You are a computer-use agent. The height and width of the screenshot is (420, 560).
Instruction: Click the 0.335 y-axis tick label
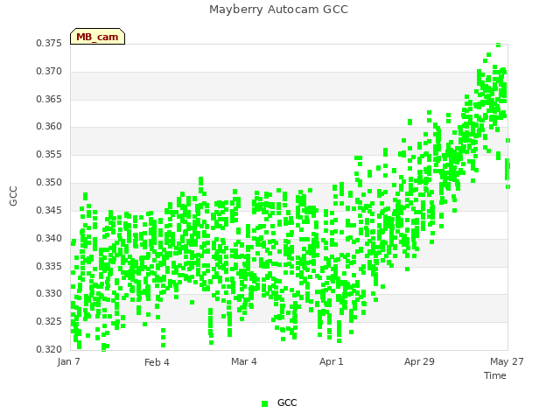pos(49,266)
